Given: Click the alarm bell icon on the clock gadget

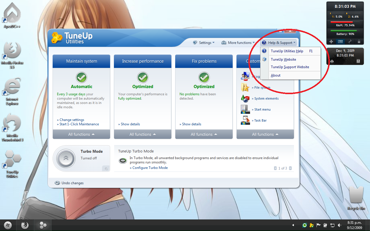Looking at the screenshot, I should (332, 61).
